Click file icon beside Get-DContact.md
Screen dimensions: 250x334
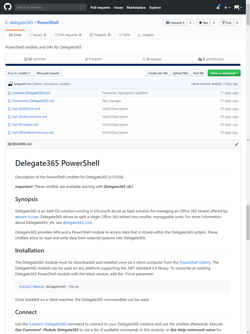(9, 125)
